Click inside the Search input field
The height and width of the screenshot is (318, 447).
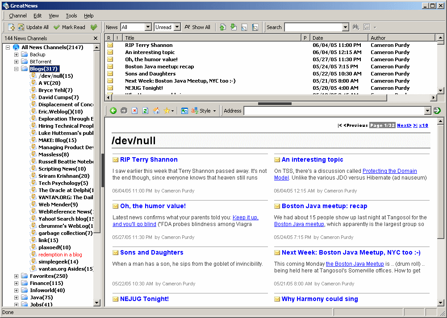click(x=313, y=27)
